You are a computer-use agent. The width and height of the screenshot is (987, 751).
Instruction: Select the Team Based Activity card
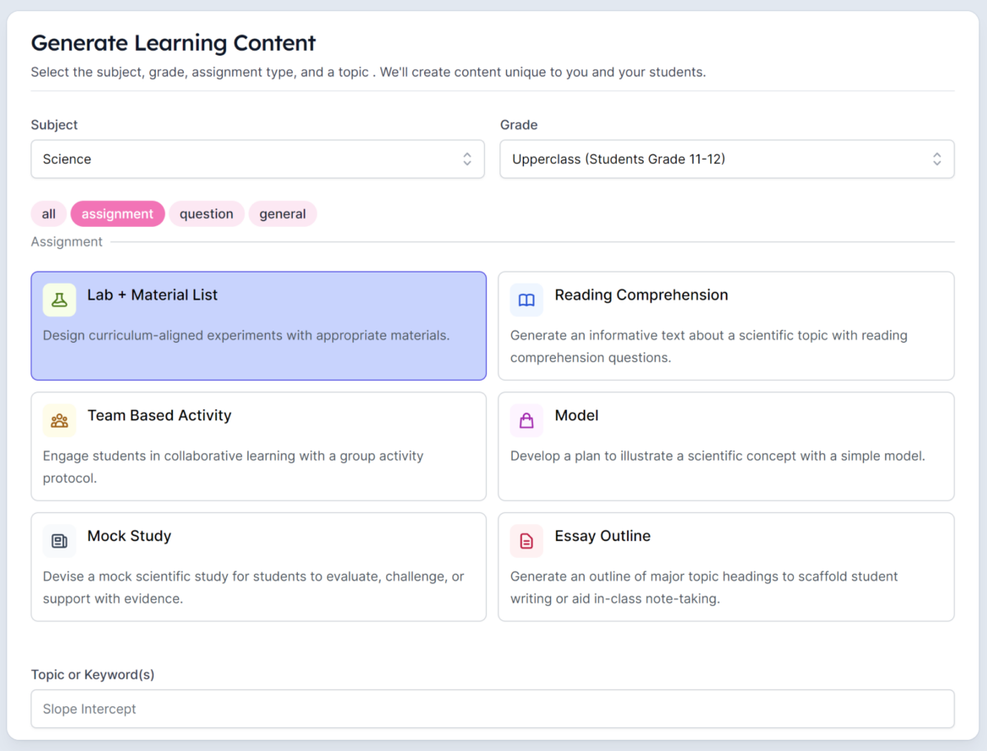(x=258, y=446)
